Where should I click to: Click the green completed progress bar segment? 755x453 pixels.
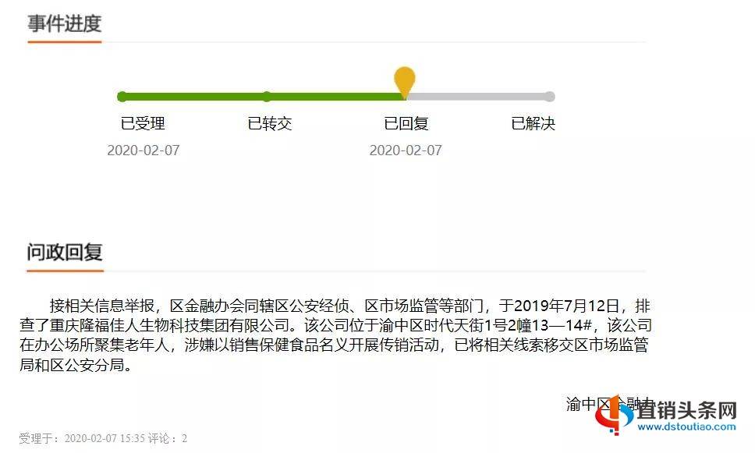(264, 97)
